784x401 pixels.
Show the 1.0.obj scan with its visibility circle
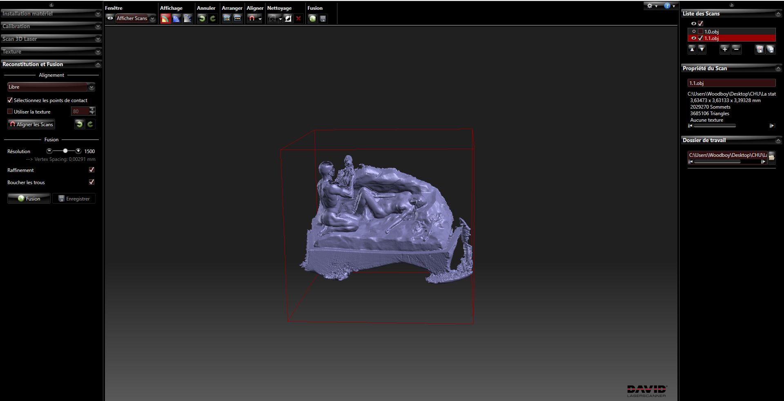click(694, 31)
